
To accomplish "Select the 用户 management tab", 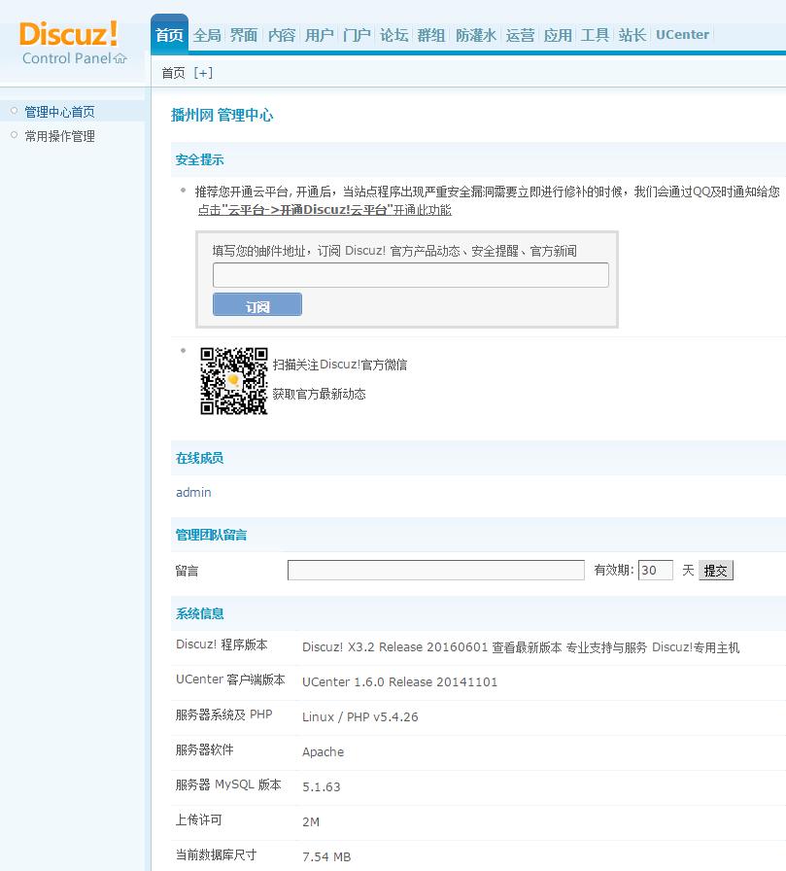I will [x=320, y=34].
